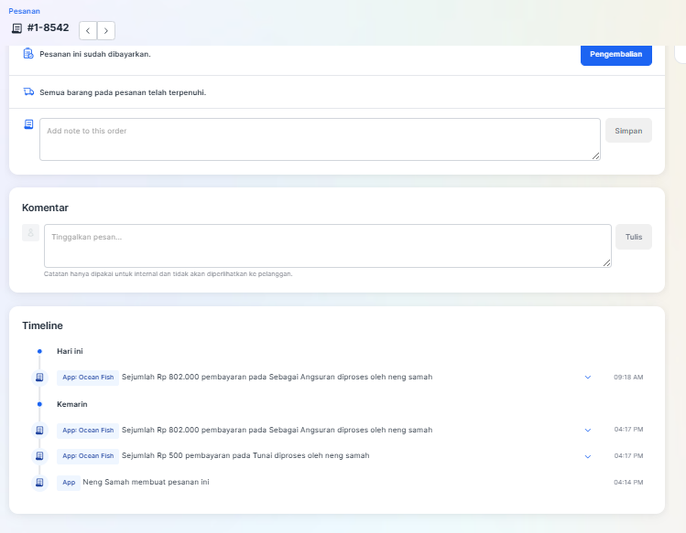Click the paid invoice status icon
The width and height of the screenshot is (686, 533).
28,54
